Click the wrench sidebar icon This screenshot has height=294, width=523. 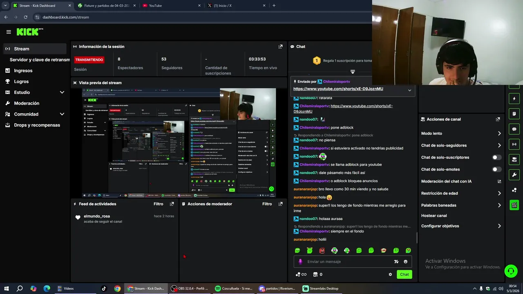pyautogui.click(x=514, y=175)
